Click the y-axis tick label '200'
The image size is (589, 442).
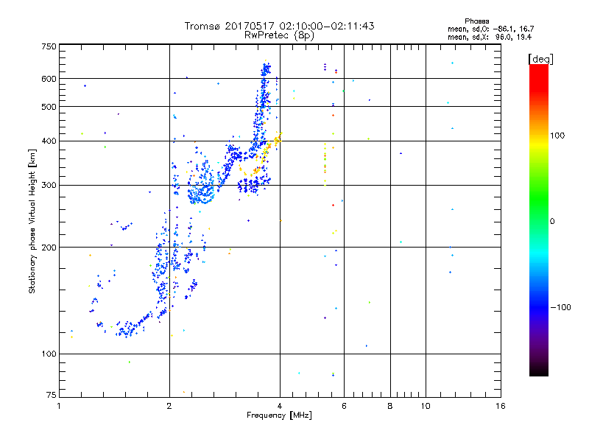coord(49,248)
